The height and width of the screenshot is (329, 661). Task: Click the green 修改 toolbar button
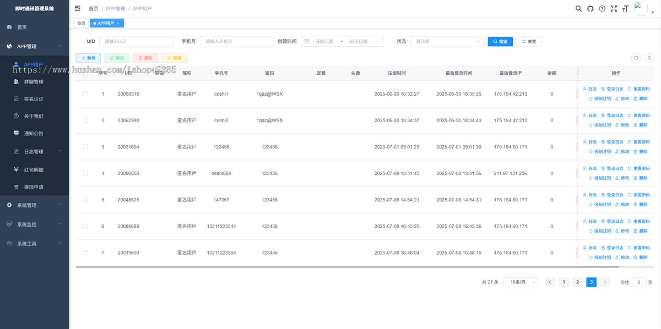[117, 58]
